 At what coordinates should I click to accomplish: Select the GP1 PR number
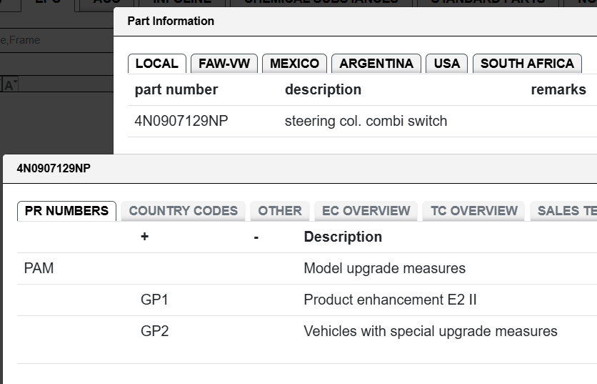pos(154,300)
